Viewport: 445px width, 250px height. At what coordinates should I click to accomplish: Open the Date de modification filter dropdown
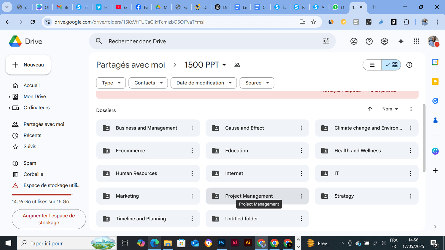204,83
